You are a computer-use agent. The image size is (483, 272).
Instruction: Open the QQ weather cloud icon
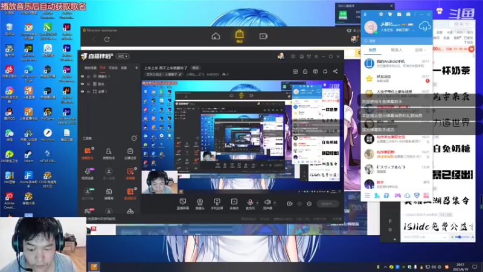coord(425,27)
